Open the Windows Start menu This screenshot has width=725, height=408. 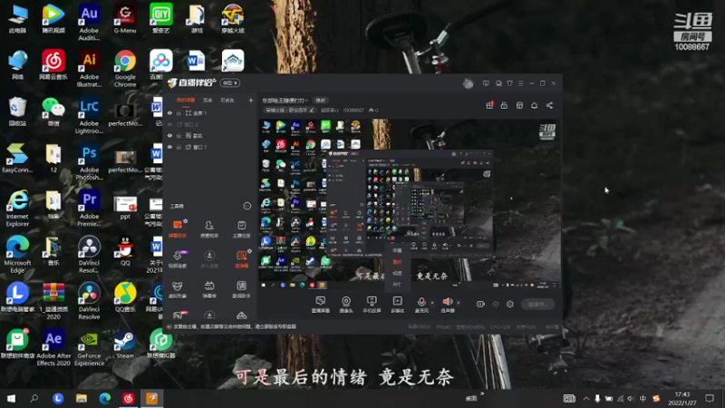(11, 398)
